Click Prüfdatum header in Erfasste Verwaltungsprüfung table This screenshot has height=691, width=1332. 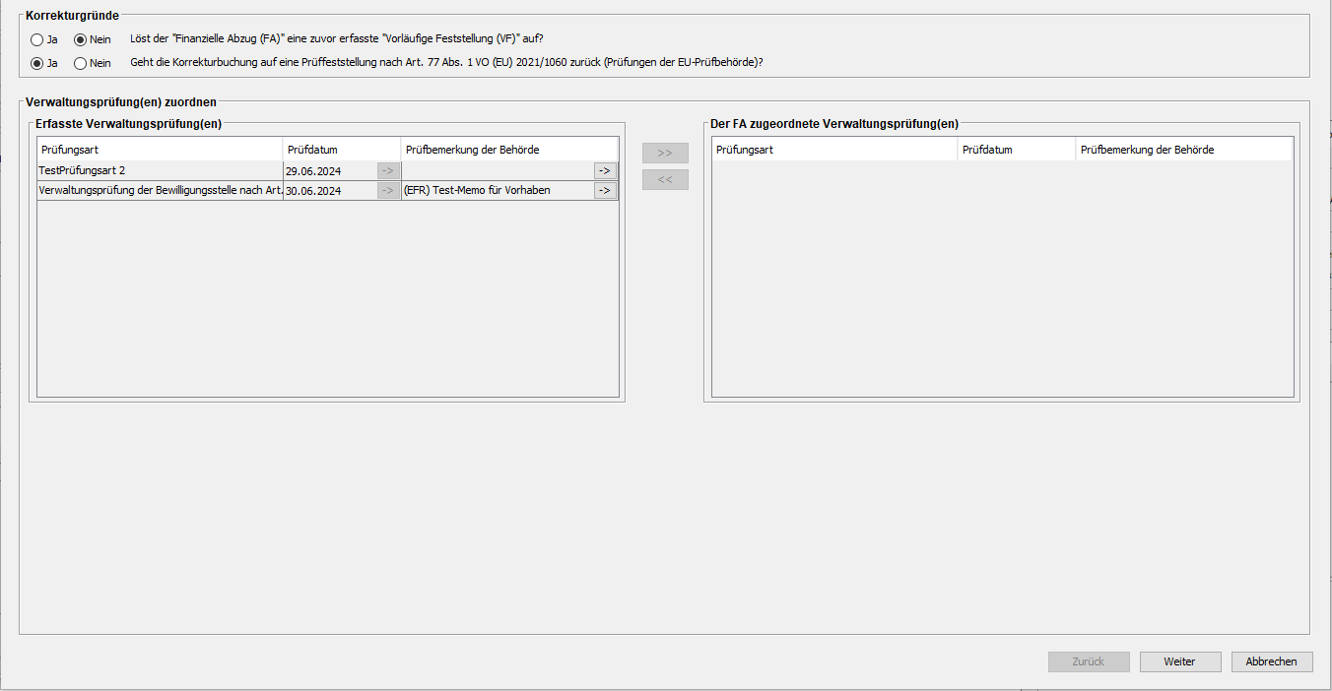(x=341, y=150)
